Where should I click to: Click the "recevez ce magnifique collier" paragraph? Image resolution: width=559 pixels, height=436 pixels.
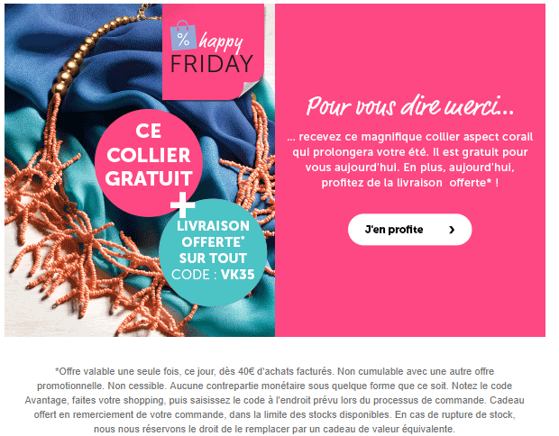coord(410,159)
